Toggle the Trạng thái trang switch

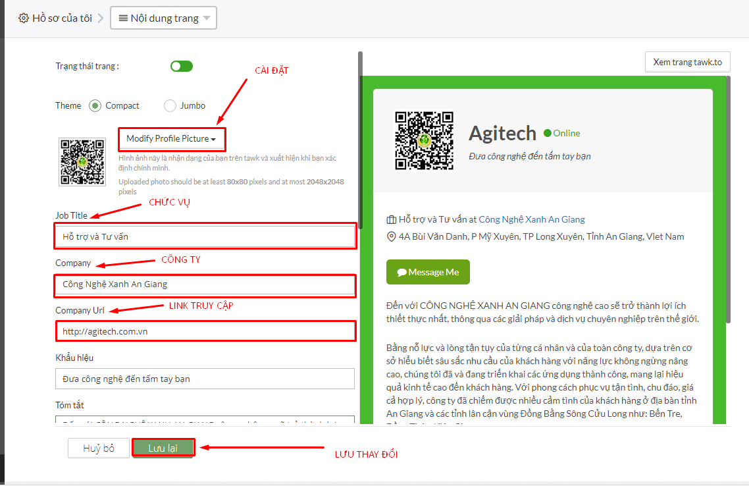182,66
